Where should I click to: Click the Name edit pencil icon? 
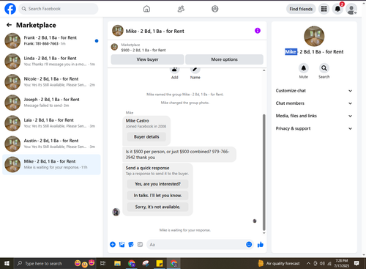pyautogui.click(x=195, y=70)
